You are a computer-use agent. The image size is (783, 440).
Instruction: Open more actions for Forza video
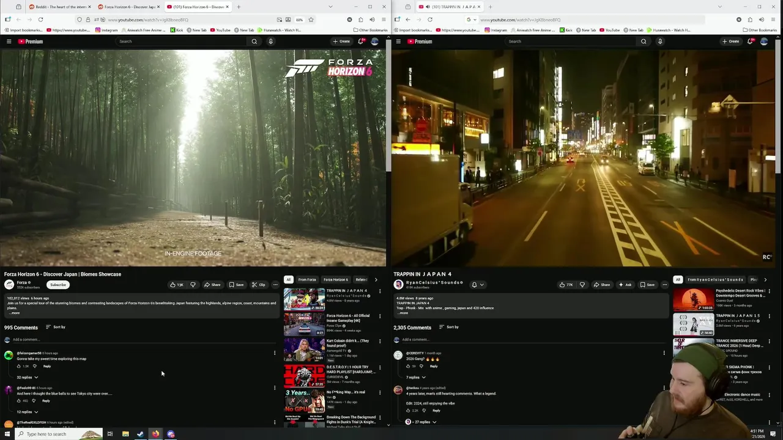coord(275,285)
